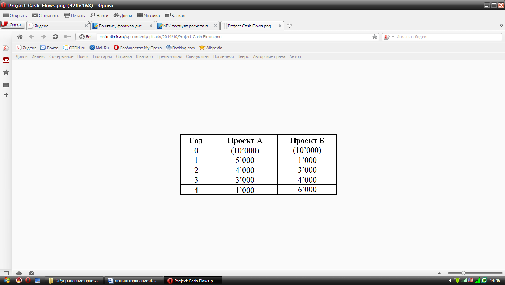Screen dimensions: 505x285
Task: Open the Сообщество My Opera bookmark
Action: [137, 47]
